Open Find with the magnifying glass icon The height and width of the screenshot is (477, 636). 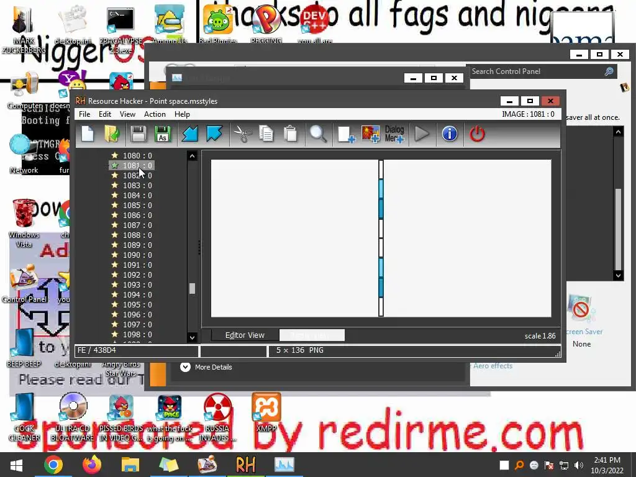318,134
